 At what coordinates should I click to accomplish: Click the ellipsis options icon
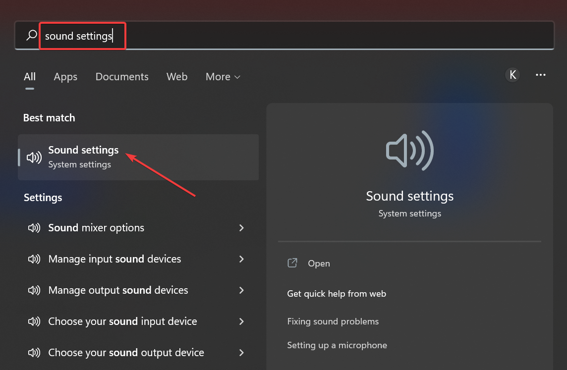541,74
